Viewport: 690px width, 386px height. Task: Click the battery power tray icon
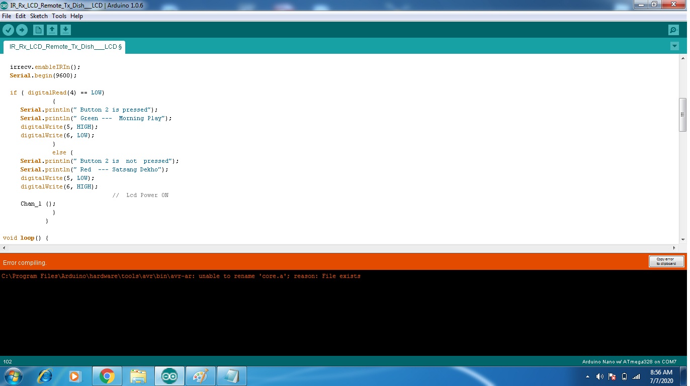tap(624, 376)
